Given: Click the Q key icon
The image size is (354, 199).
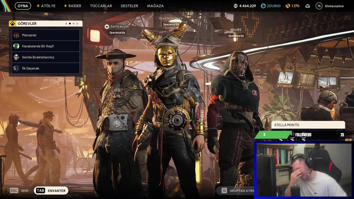Looking at the screenshot, I should [224, 190].
